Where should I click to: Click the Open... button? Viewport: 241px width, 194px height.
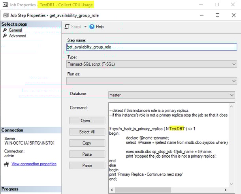[87, 121]
